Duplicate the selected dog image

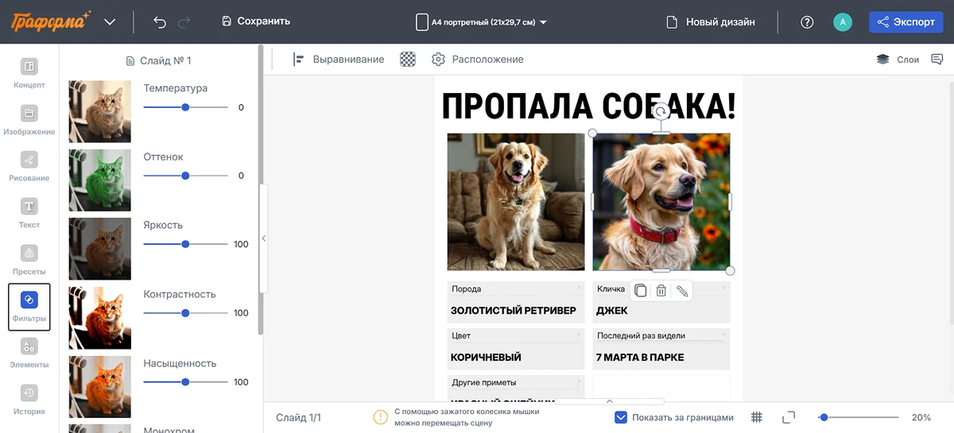point(641,291)
